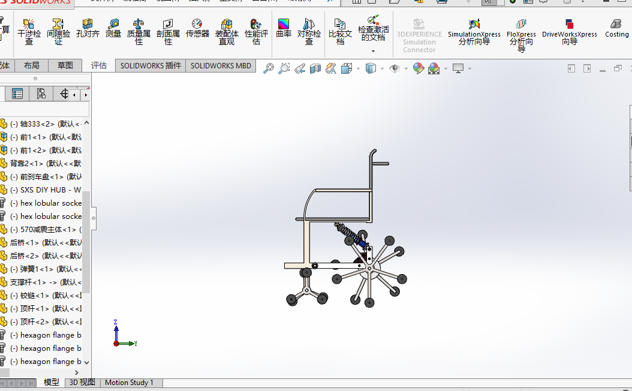This screenshot has width=632, height=391.
Task: Toggle Hide/Show Items eye icon
Action: click(395, 68)
